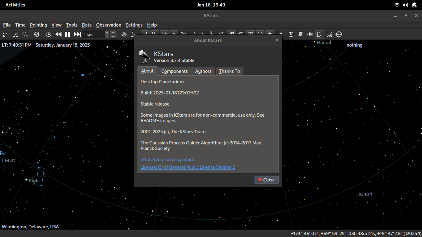422x237 pixels.
Task: Click the volume speaker icon
Action: click(x=406, y=5)
